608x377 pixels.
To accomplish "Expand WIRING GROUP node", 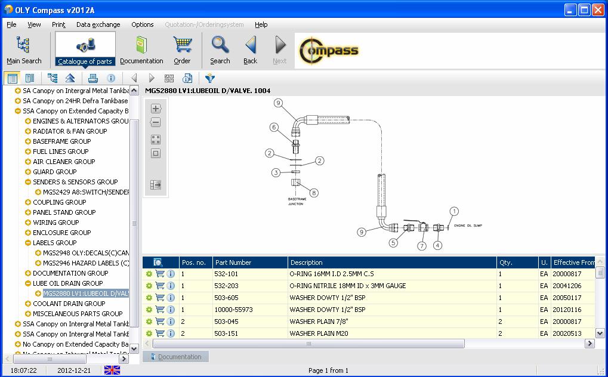I will tap(28, 223).
